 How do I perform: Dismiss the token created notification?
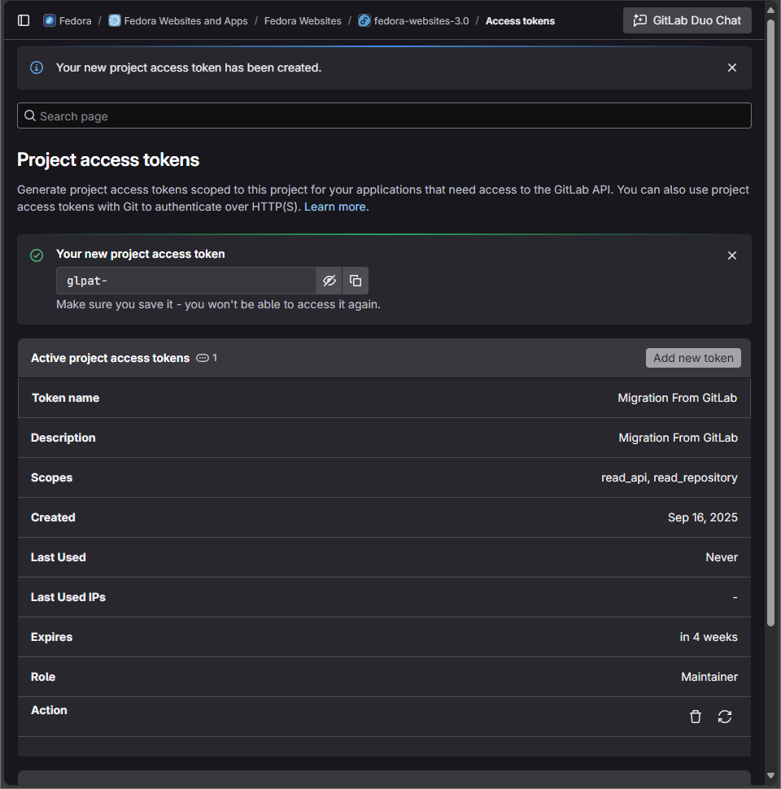click(x=731, y=68)
